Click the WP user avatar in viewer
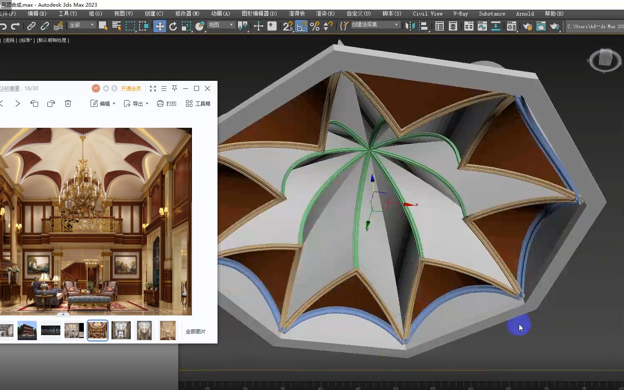Screen dimensions: 624x390 tap(96, 88)
